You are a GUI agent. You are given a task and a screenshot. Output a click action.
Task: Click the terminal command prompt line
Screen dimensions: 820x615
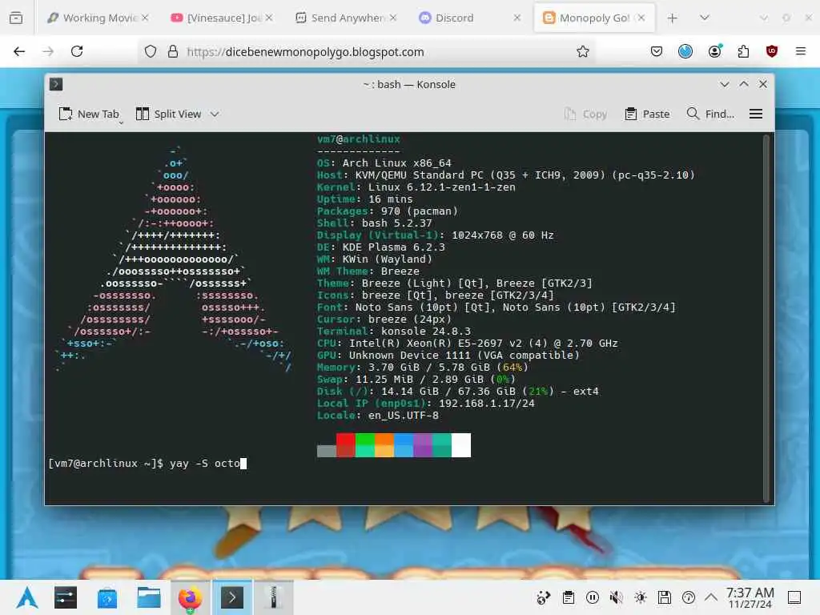147,464
